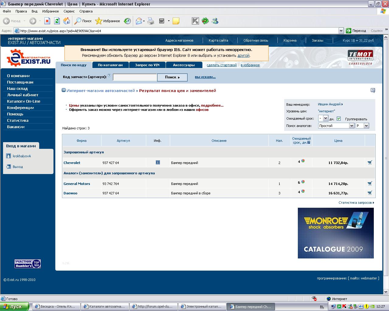389x311 pixels.
Task: Expand the Word edit button dropdown arrow
Action: point(169,21)
